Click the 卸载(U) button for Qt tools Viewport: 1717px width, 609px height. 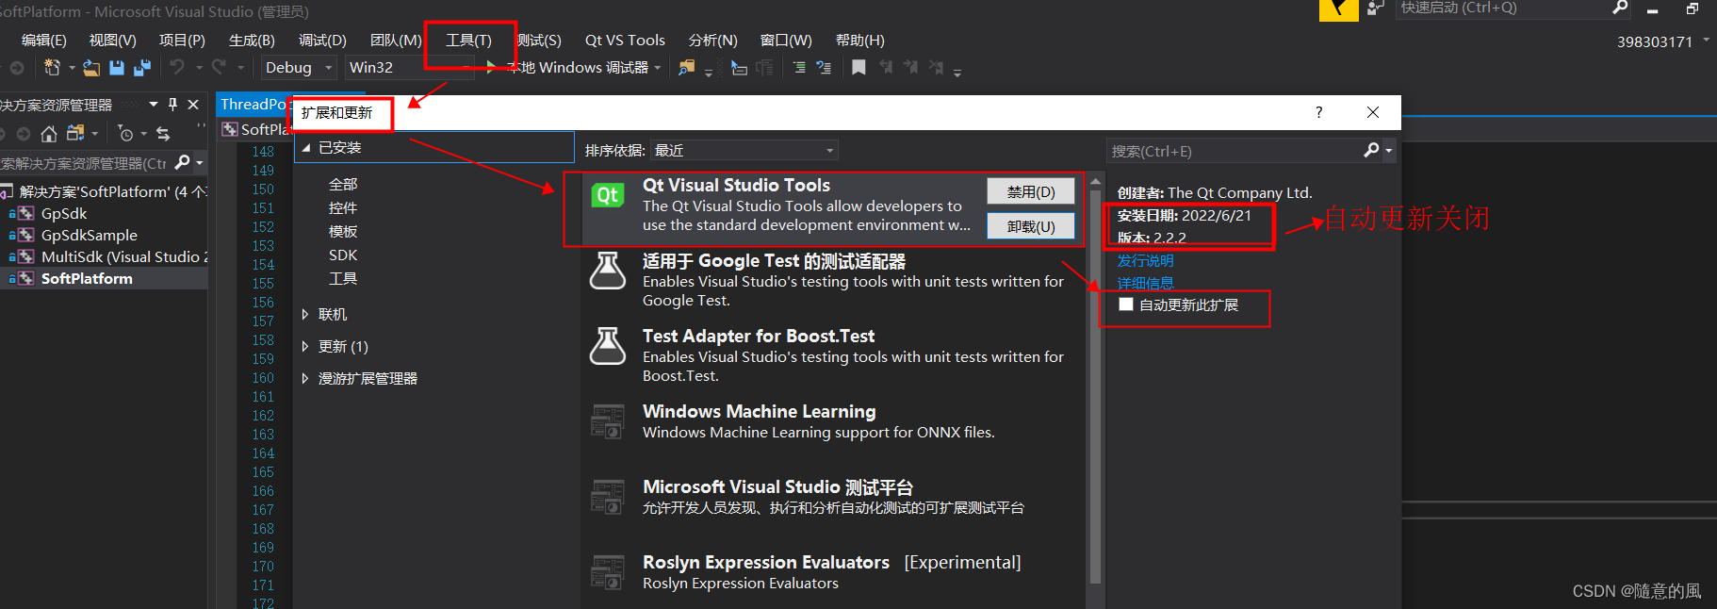click(1030, 226)
